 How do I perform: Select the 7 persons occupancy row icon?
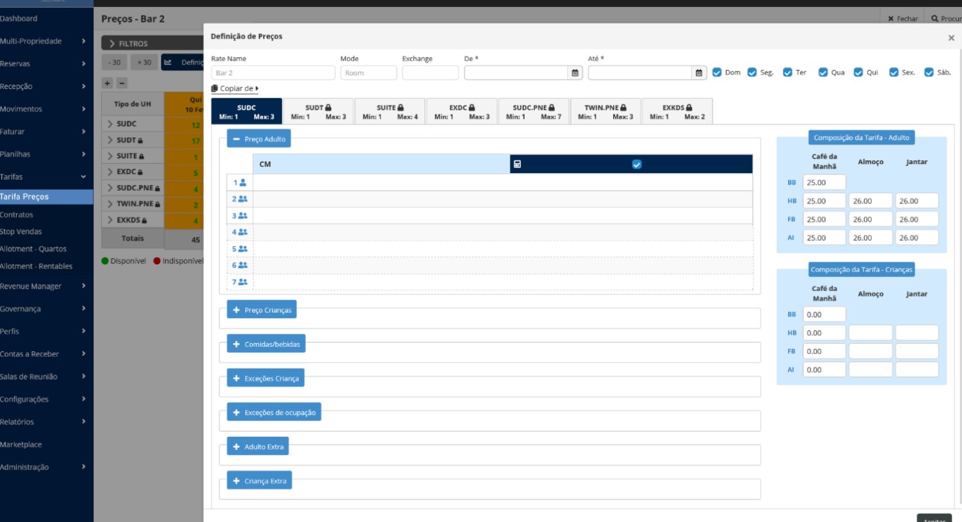click(242, 282)
